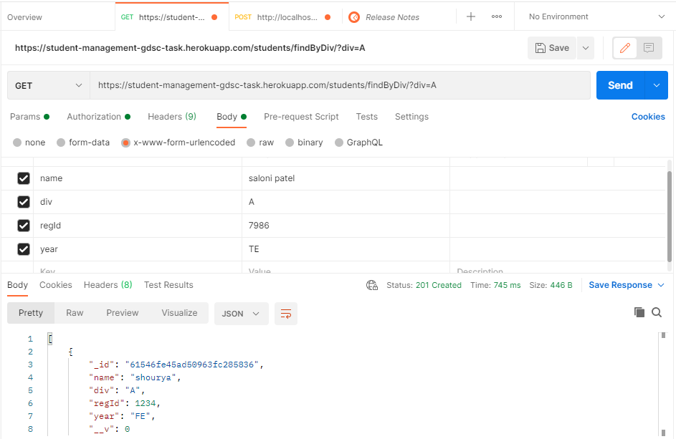Switch response view to Preview

[123, 313]
